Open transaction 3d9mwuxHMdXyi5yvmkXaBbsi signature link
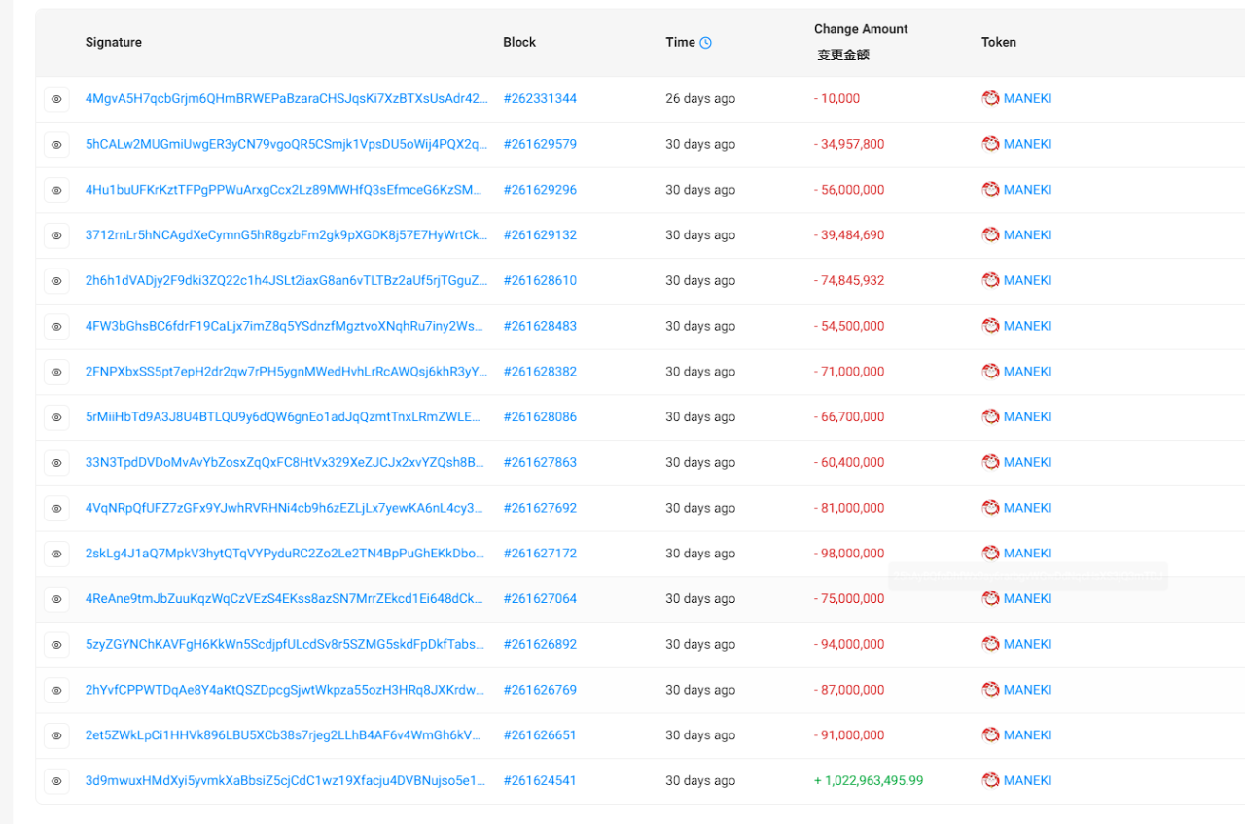Screen dimensions: 1245x824 tap(286, 780)
